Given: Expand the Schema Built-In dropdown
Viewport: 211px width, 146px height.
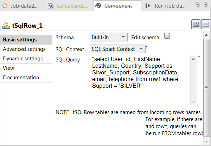Looking at the screenshot, I should click(123, 37).
